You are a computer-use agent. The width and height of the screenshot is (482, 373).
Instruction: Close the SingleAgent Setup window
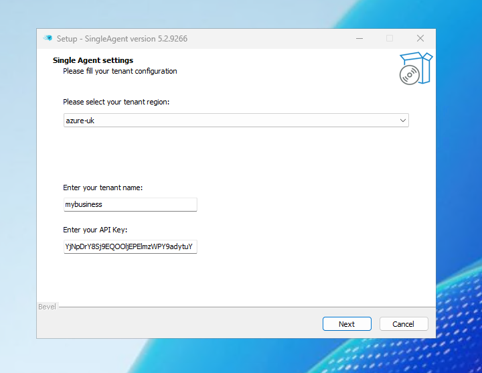[420, 39]
